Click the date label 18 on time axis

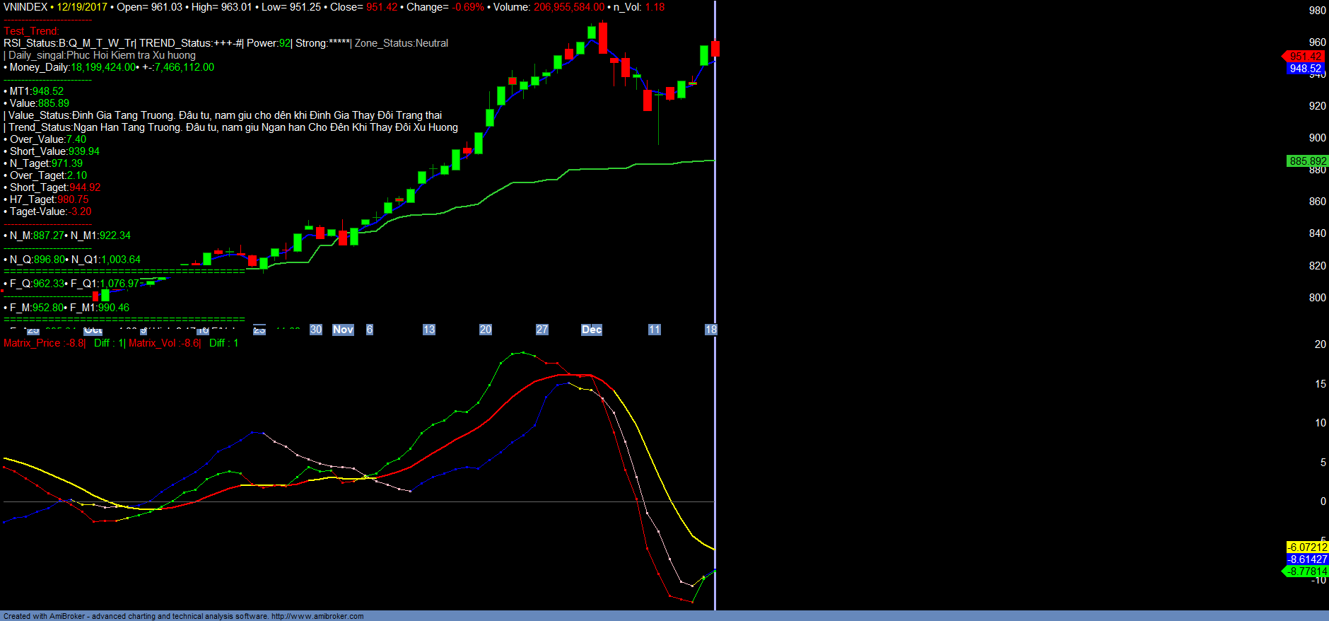pyautogui.click(x=710, y=330)
